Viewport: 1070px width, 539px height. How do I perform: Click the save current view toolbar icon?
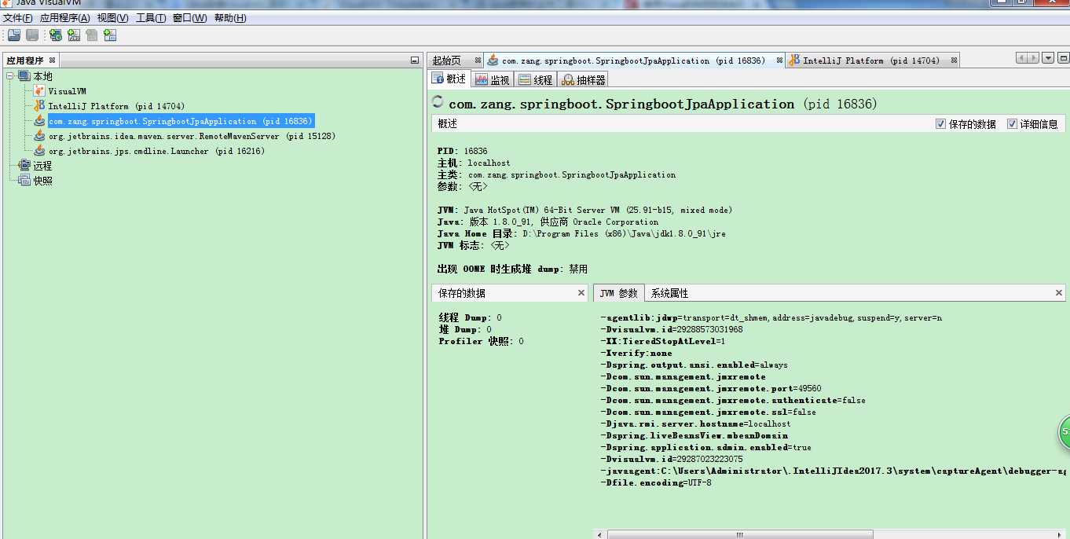(32, 35)
